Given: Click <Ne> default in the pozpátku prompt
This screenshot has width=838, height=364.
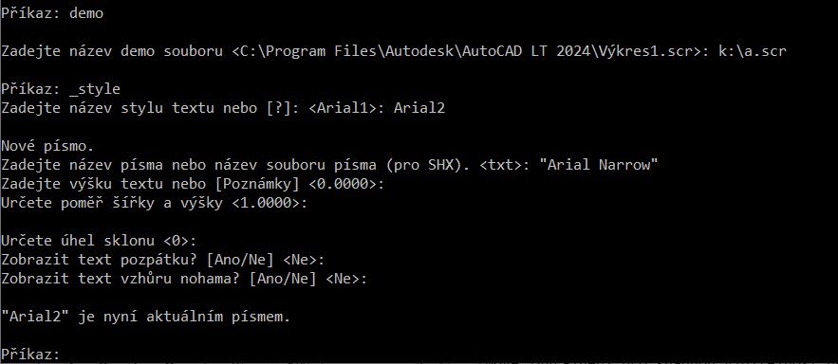Looking at the screenshot, I should pos(300,260).
